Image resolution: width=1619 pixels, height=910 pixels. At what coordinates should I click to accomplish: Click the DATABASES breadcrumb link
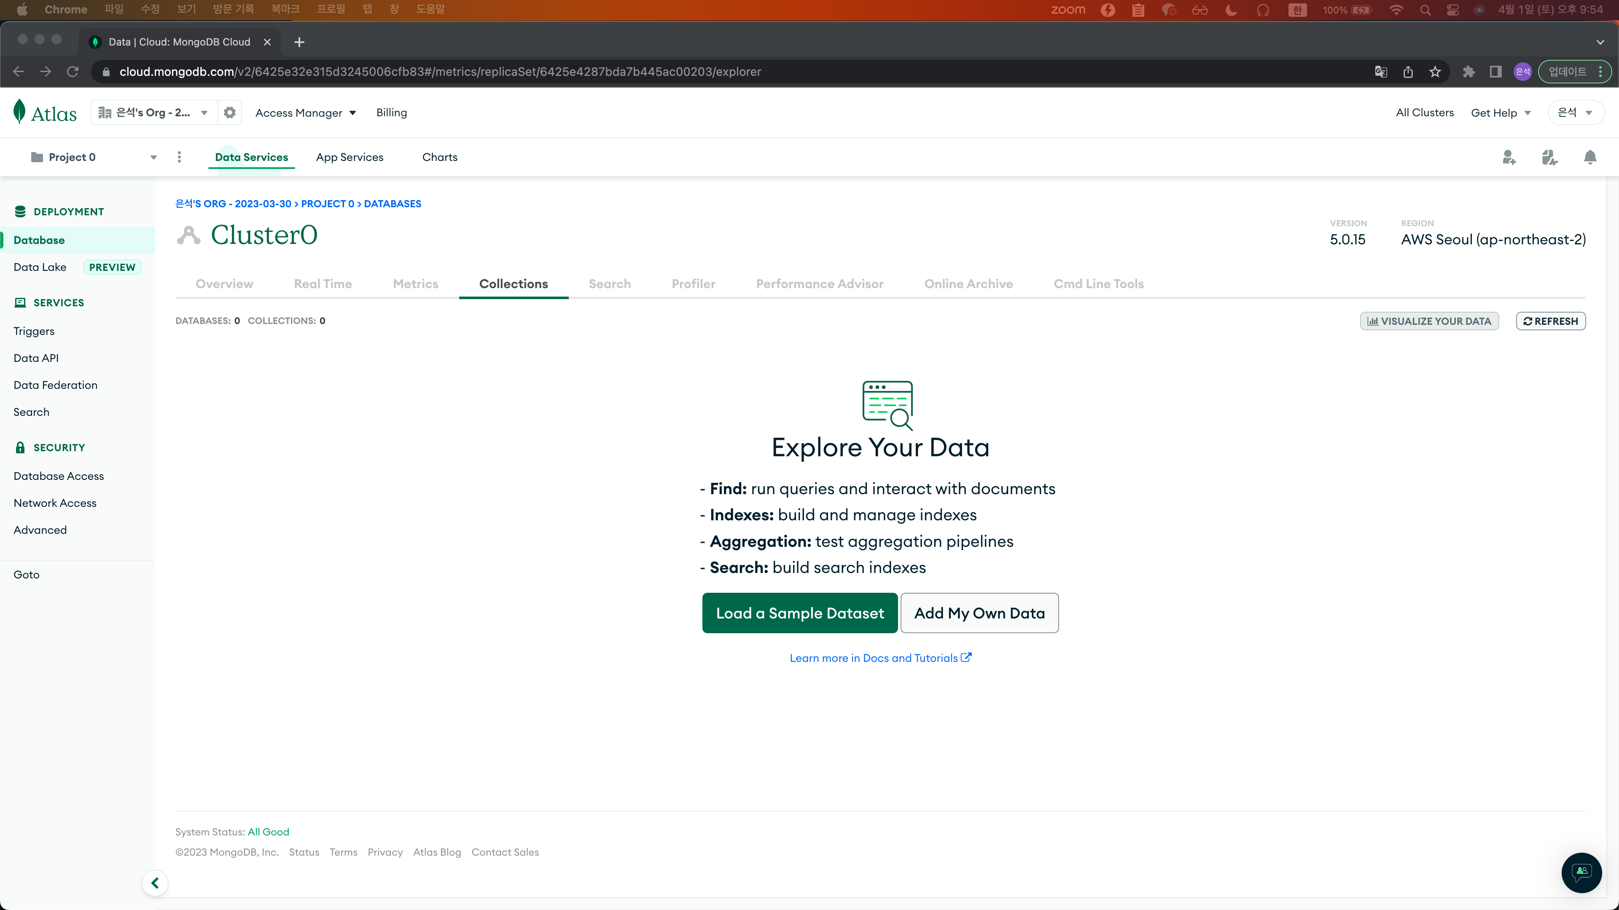(x=393, y=203)
